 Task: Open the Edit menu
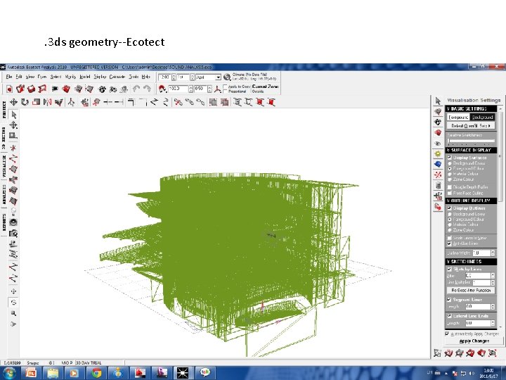click(x=19, y=77)
